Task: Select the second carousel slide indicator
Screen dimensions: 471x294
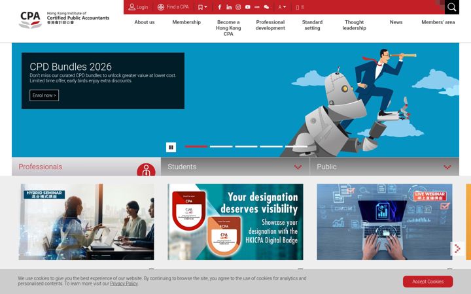Action: [x=221, y=147]
